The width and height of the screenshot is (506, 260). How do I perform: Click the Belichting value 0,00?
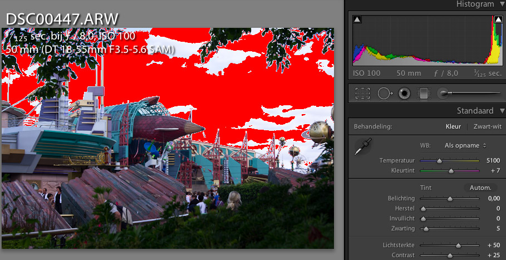click(494, 198)
